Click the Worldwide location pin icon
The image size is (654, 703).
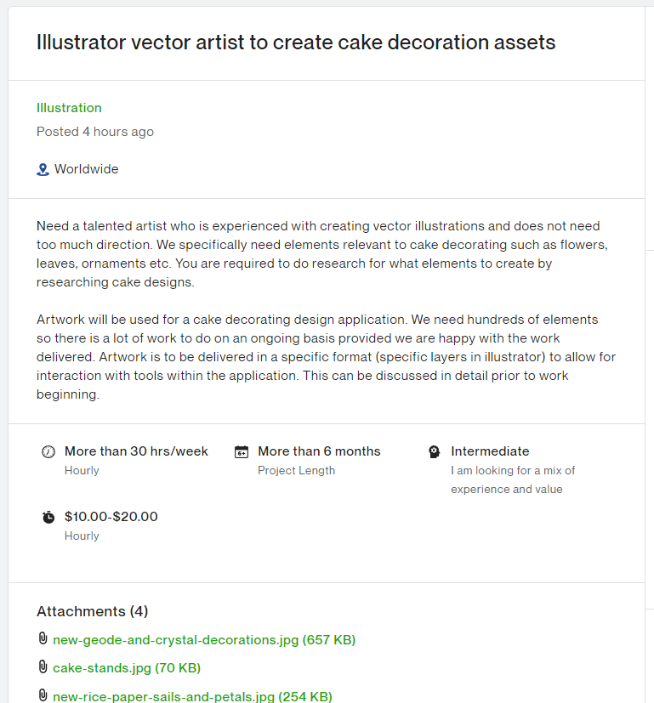[43, 168]
